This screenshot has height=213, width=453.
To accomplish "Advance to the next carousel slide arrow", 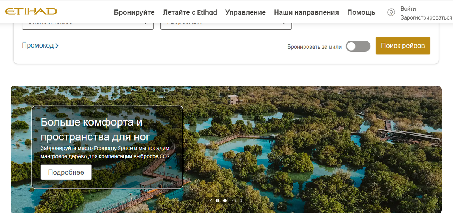I will (x=241, y=201).
